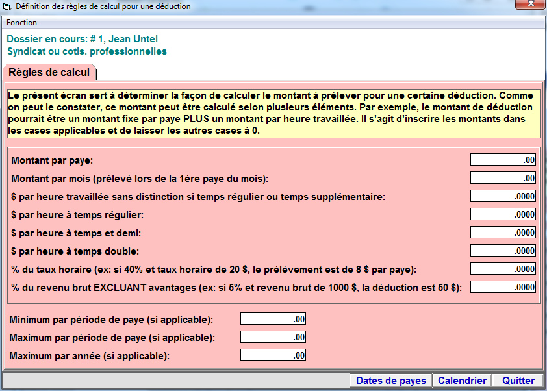Focus the Montant par mois field

click(503, 178)
